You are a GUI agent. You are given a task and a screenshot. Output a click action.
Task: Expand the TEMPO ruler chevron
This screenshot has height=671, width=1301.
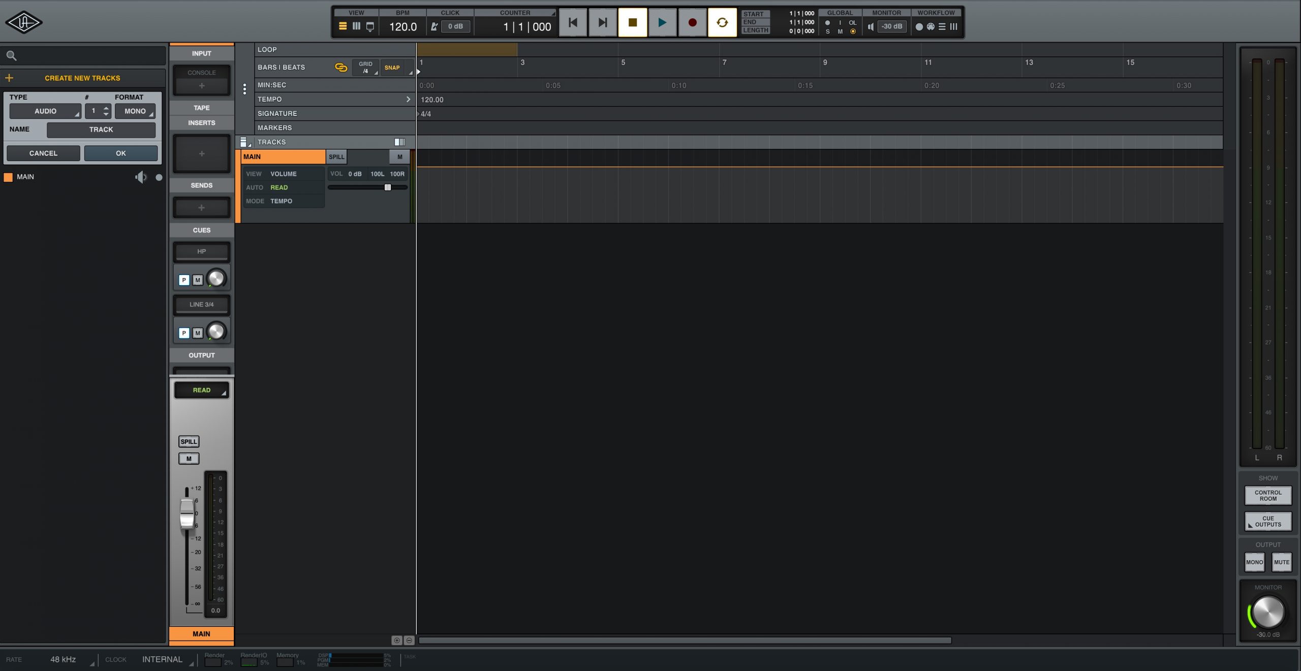[408, 99]
